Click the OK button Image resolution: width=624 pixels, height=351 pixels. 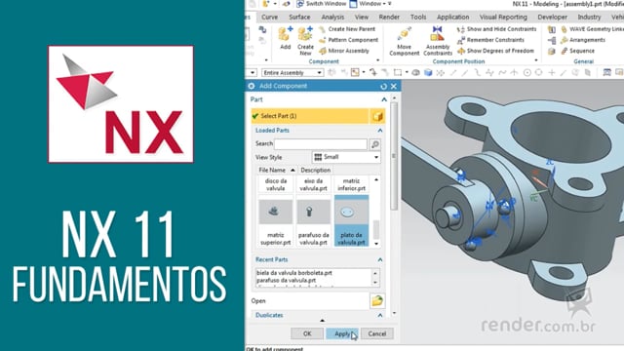pos(307,333)
